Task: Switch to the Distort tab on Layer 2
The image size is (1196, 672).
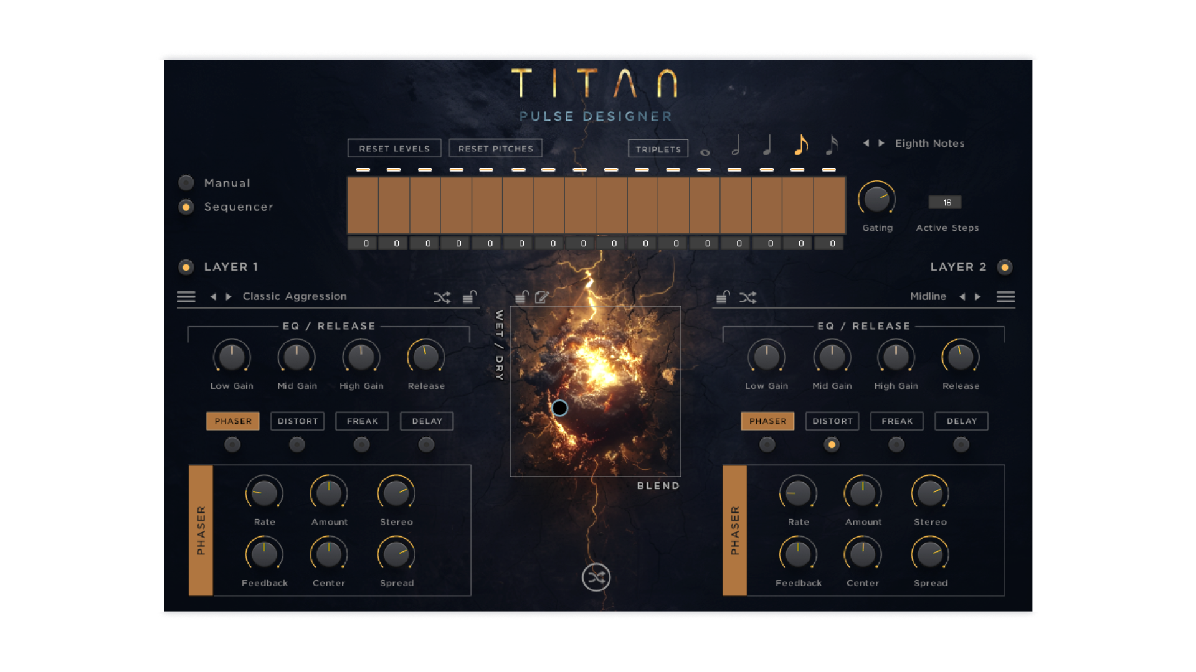Action: [832, 421]
